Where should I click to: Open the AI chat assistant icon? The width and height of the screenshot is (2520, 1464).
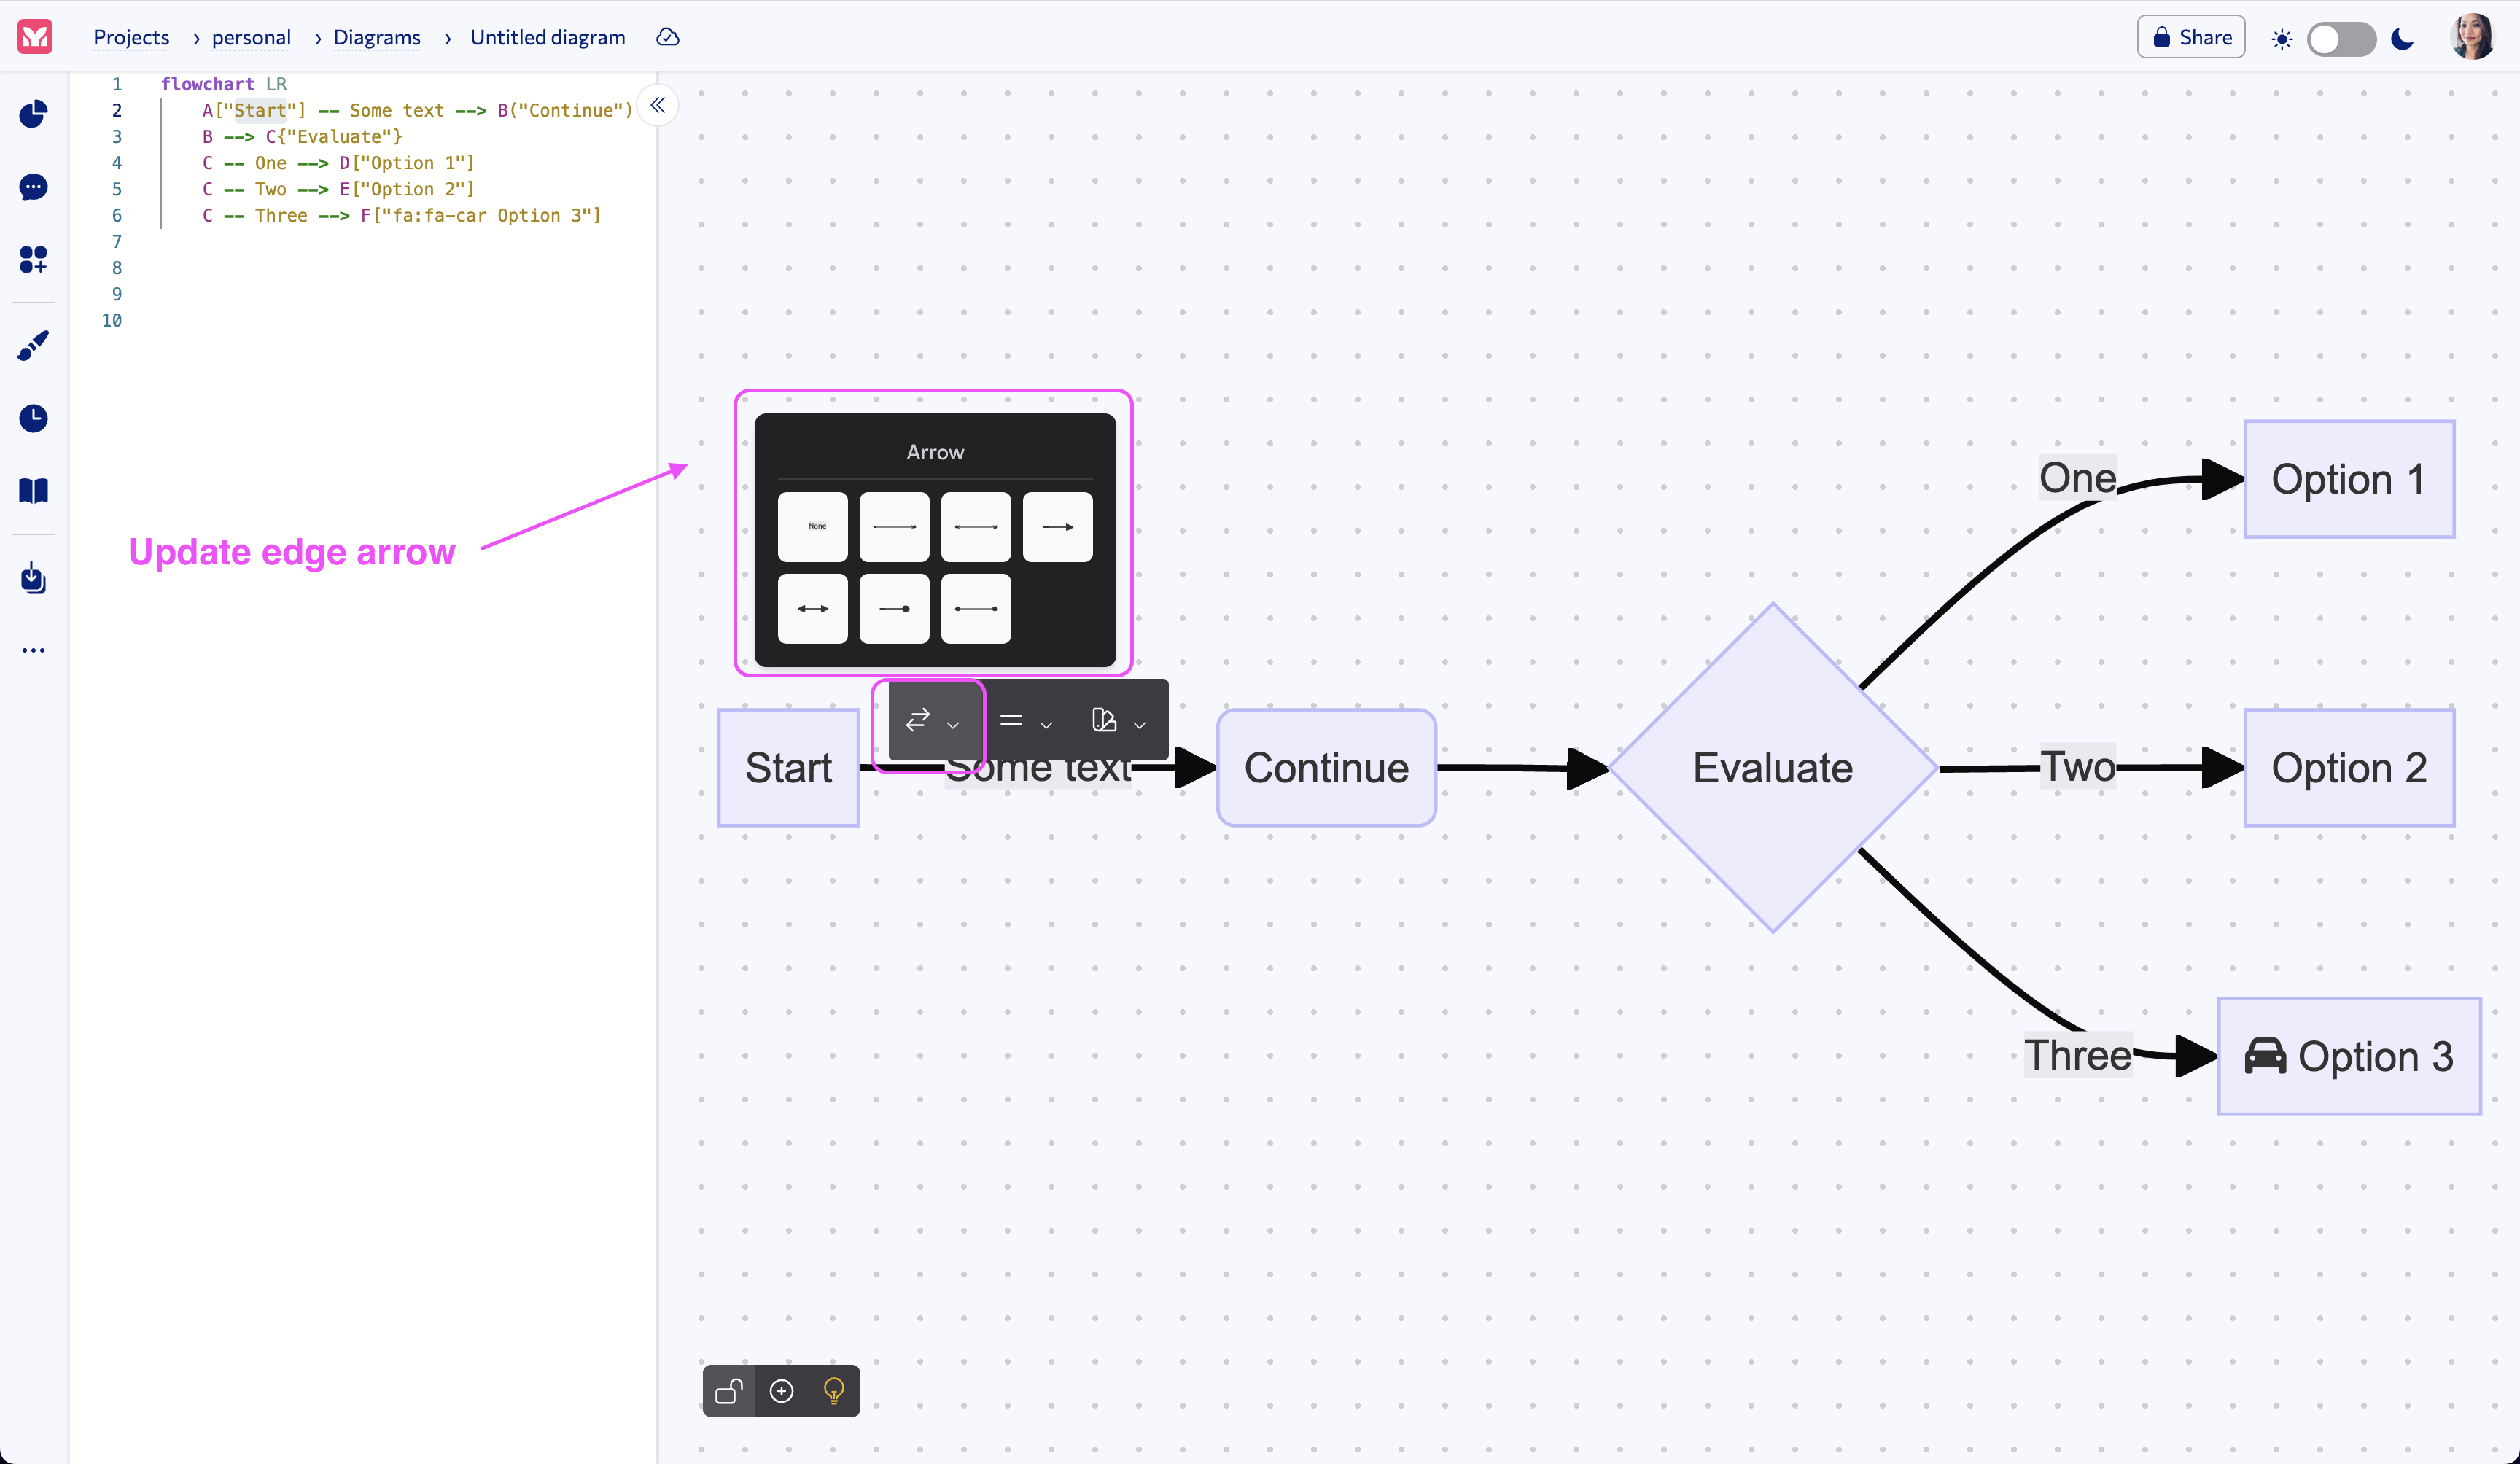click(x=33, y=188)
